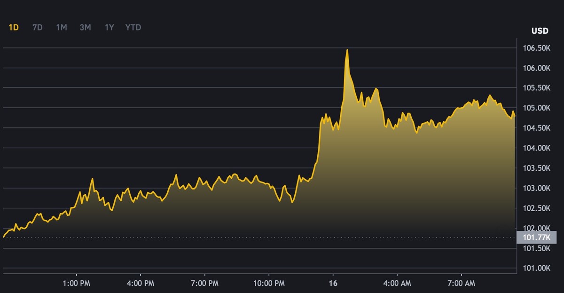Click the USD currency label

click(x=540, y=31)
